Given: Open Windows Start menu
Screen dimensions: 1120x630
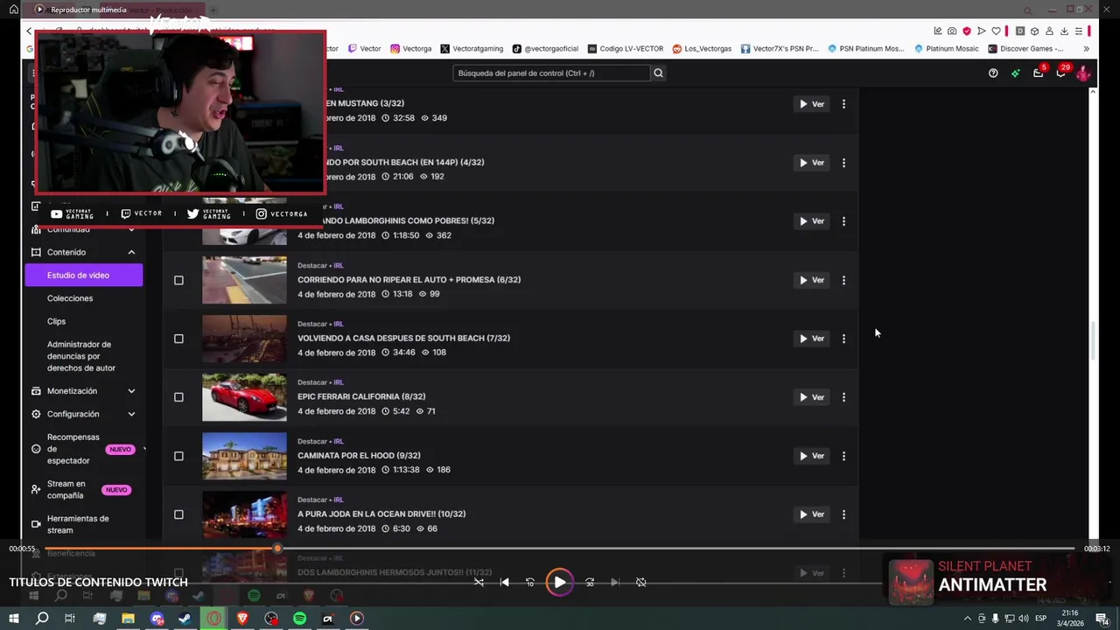Looking at the screenshot, I should coord(13,619).
